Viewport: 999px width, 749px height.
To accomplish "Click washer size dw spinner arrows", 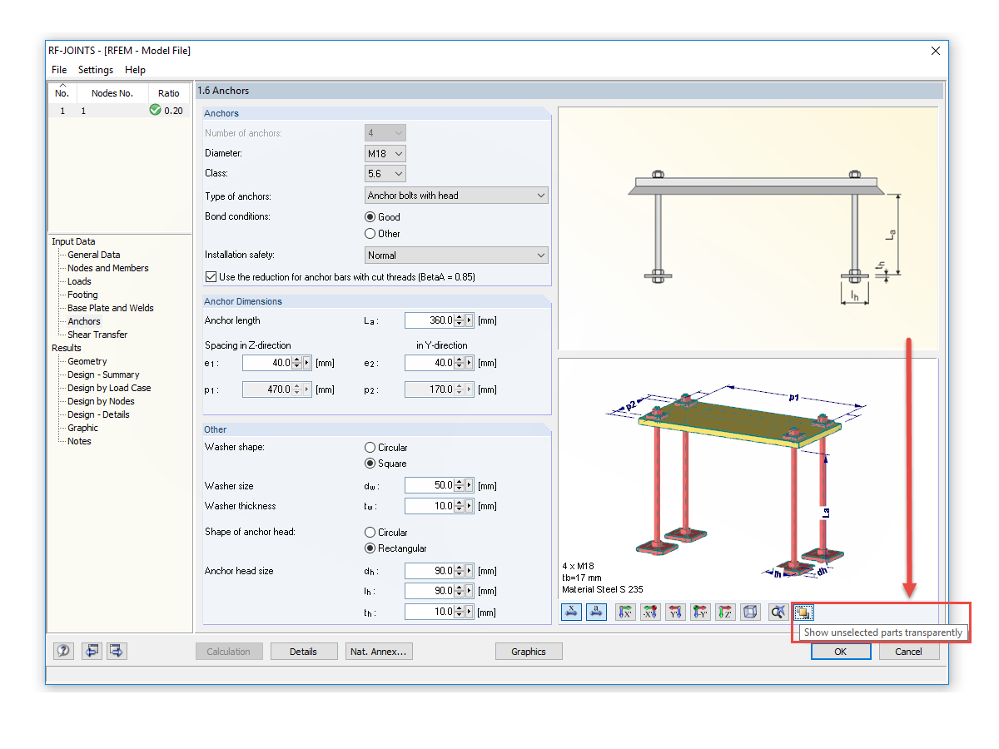I will 459,485.
